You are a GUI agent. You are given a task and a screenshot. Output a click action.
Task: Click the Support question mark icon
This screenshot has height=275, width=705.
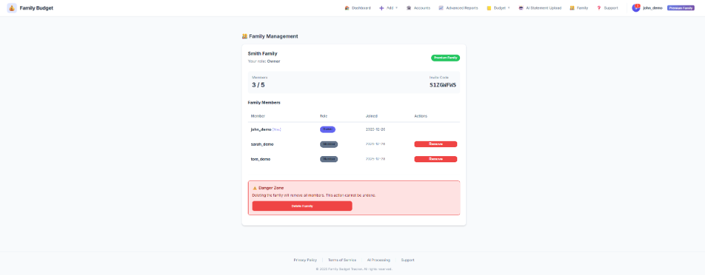tap(599, 8)
